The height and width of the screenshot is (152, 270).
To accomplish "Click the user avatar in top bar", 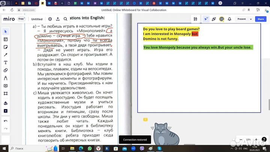I will point(222,19).
